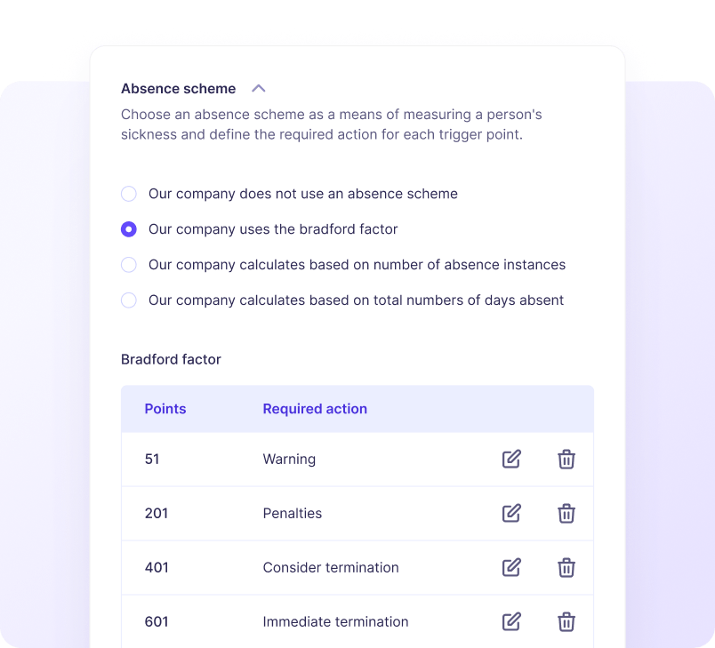The height and width of the screenshot is (648, 715).
Task: Edit the Immediate termination row
Action: (x=511, y=622)
